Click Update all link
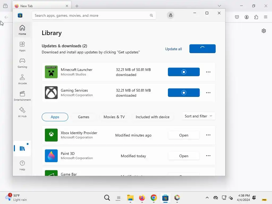The height and width of the screenshot is (204, 272). tap(173, 49)
